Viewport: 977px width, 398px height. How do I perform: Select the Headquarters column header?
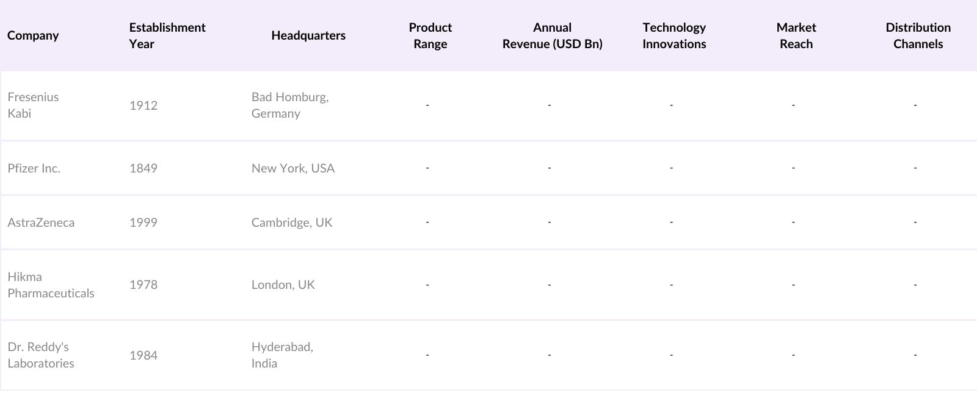point(308,35)
